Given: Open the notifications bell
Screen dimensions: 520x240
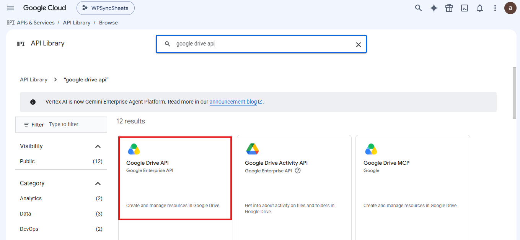Looking at the screenshot, I should 480,8.
